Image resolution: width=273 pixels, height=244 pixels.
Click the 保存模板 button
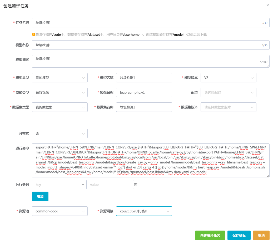239,235
